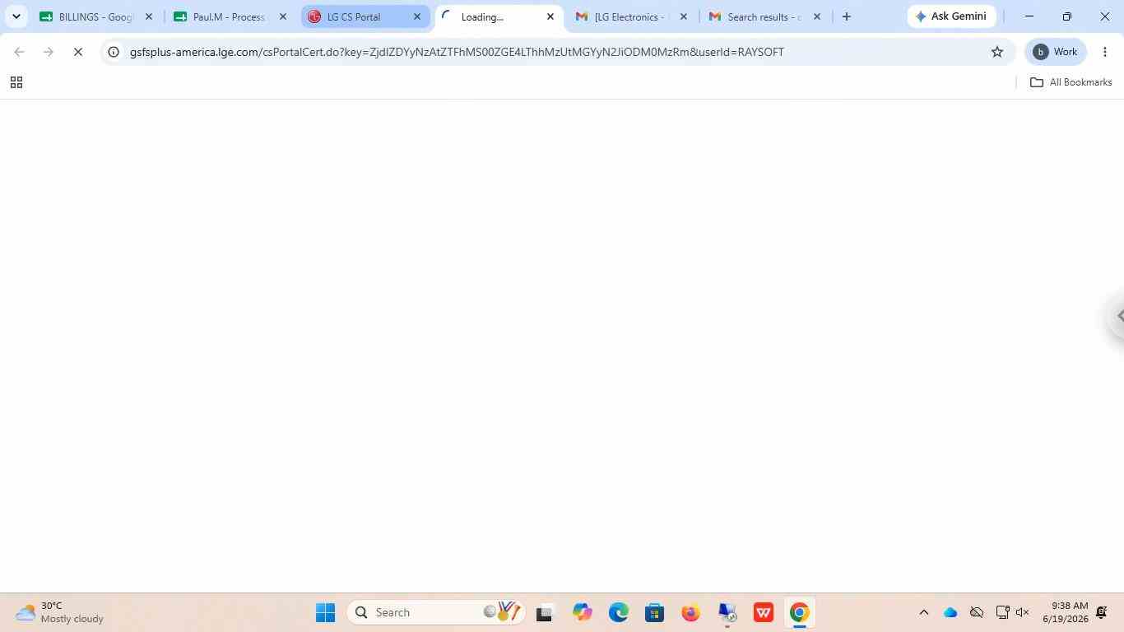The width and height of the screenshot is (1124, 632).
Task: Stop loading the current page
Action: [x=78, y=52]
